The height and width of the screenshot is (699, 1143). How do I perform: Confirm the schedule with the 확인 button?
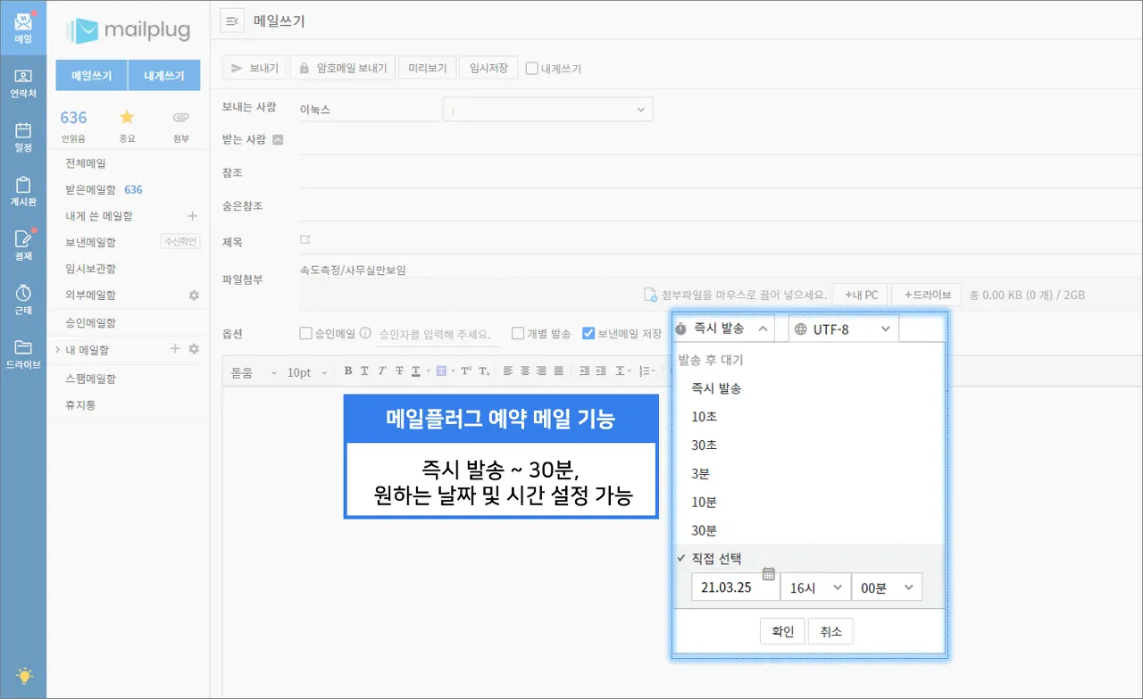point(782,631)
